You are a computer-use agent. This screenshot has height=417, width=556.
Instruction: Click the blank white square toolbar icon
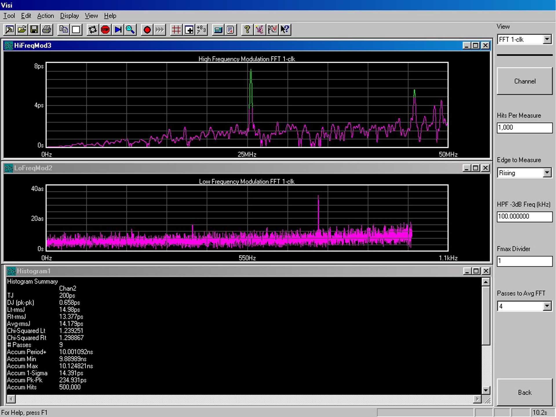click(x=76, y=30)
